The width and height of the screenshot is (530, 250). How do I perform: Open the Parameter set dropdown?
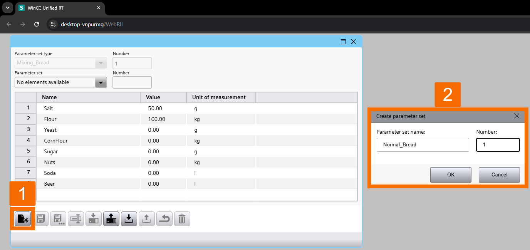pyautogui.click(x=101, y=82)
